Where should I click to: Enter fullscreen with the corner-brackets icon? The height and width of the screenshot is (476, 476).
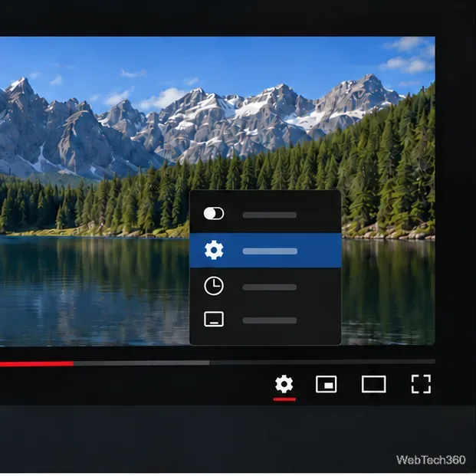tap(421, 384)
